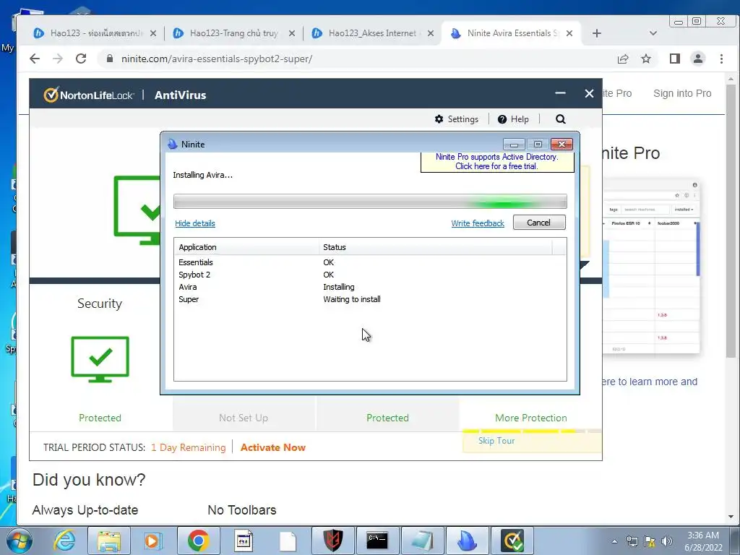Viewport: 740px width, 555px height.
Task: Open the command prompt taskbar icon
Action: pyautogui.click(x=377, y=541)
